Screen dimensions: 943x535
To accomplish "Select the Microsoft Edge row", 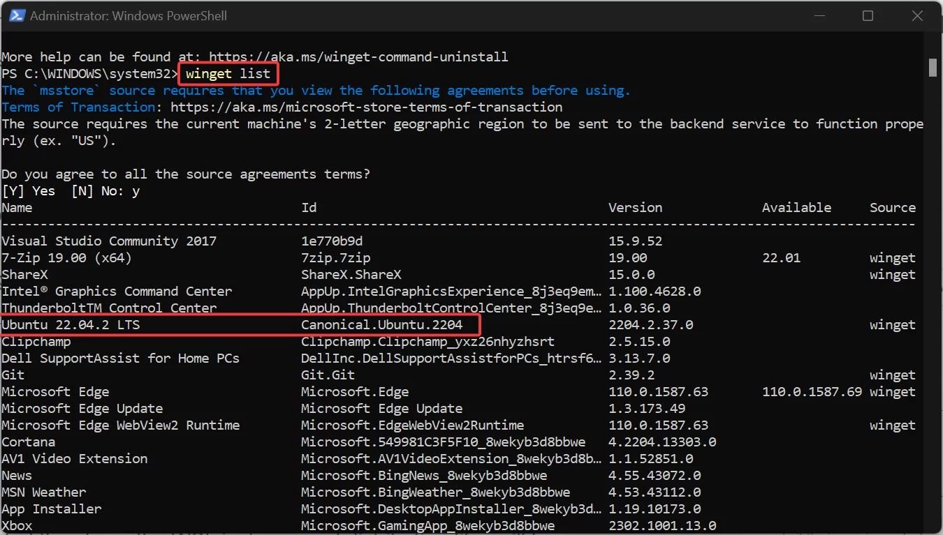I will pos(55,391).
